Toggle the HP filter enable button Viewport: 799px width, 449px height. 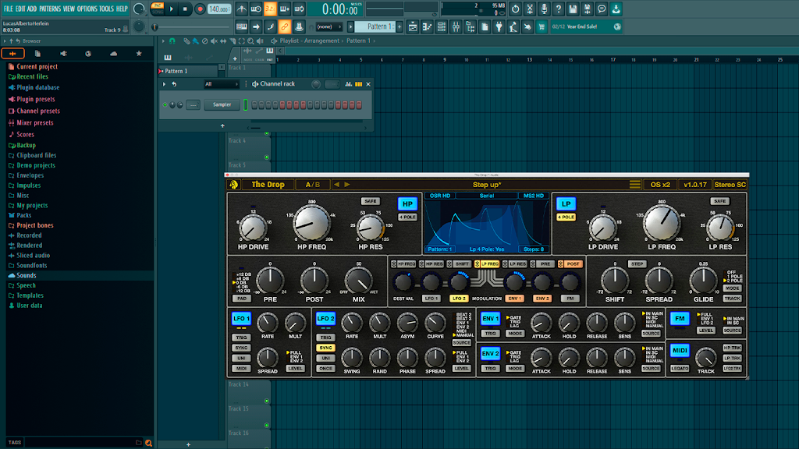(x=407, y=204)
